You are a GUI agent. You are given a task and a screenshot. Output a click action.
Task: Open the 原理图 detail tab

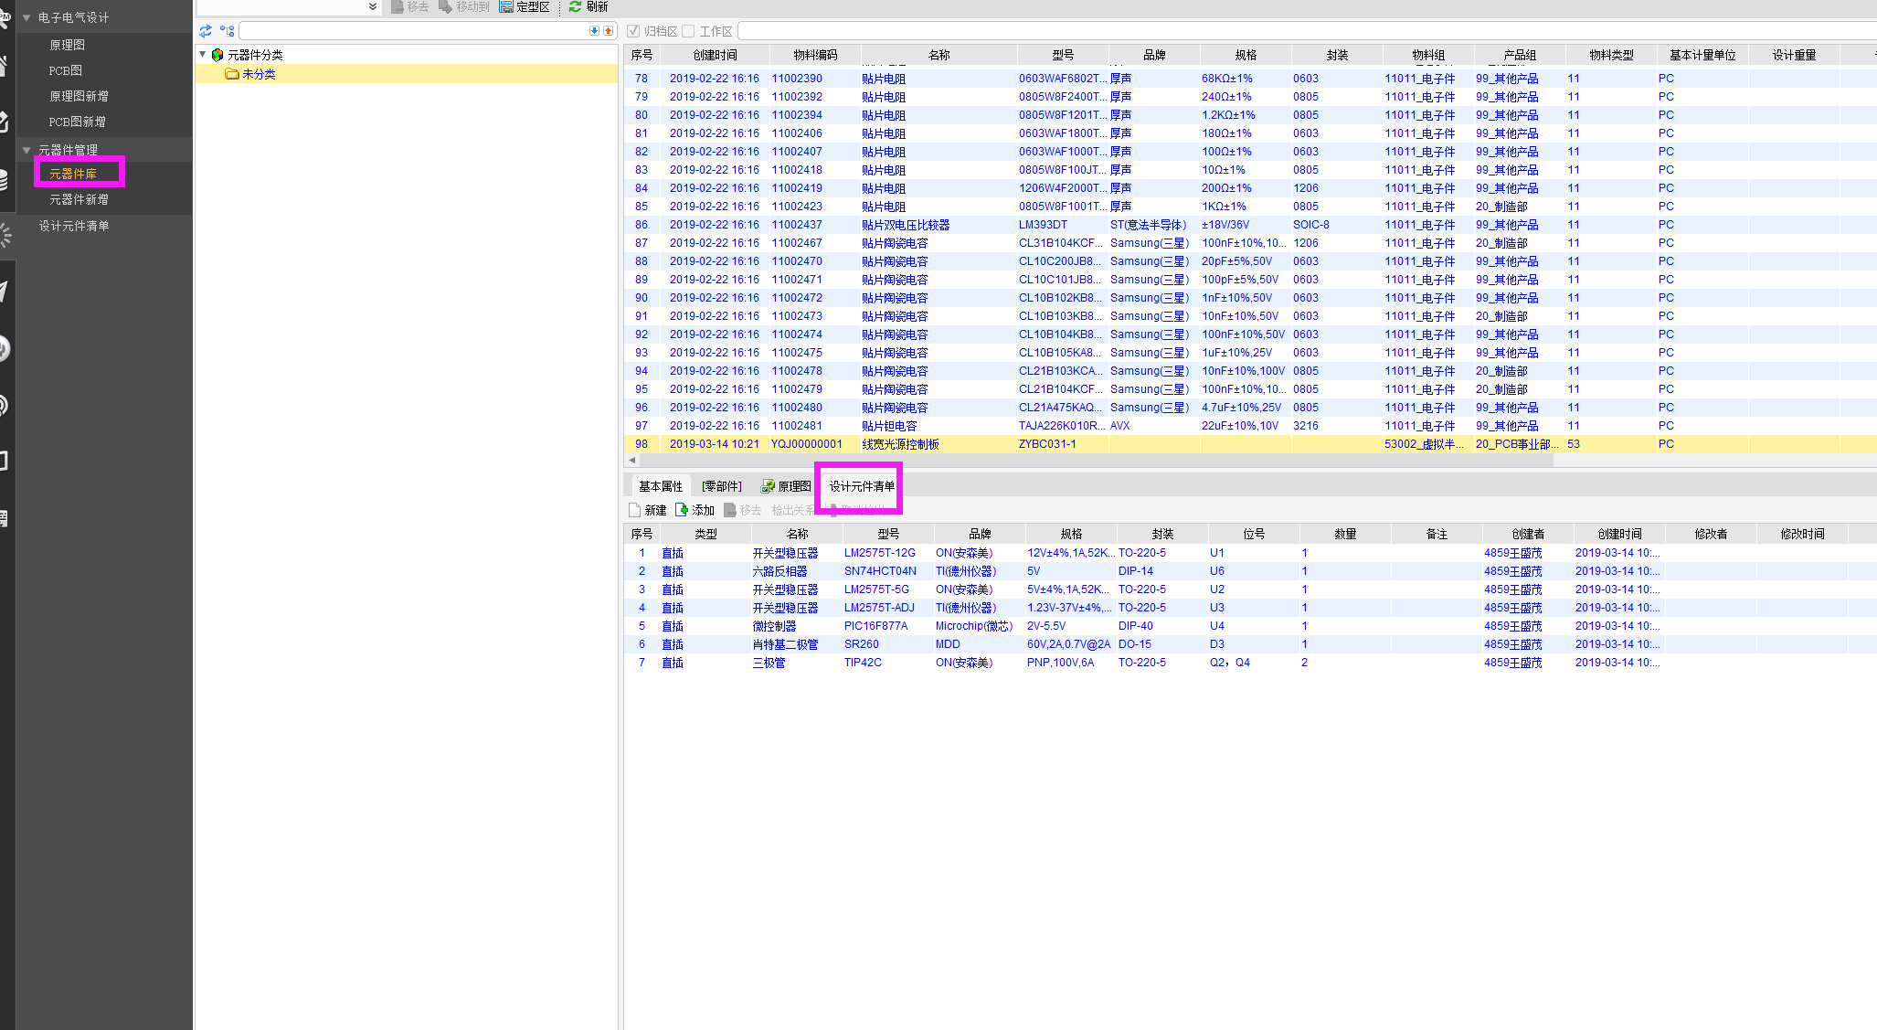click(786, 486)
